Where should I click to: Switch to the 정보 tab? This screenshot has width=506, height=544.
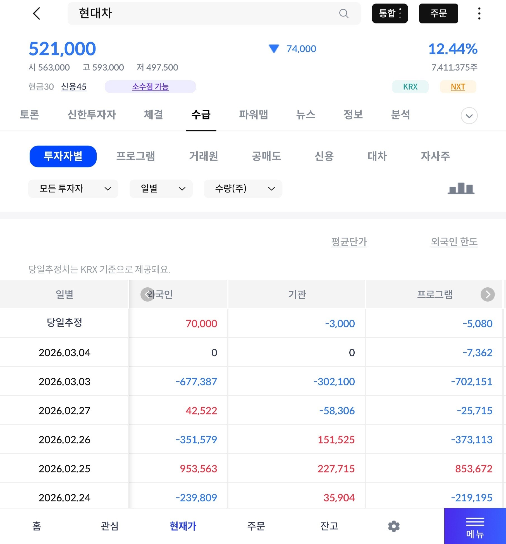click(x=353, y=115)
